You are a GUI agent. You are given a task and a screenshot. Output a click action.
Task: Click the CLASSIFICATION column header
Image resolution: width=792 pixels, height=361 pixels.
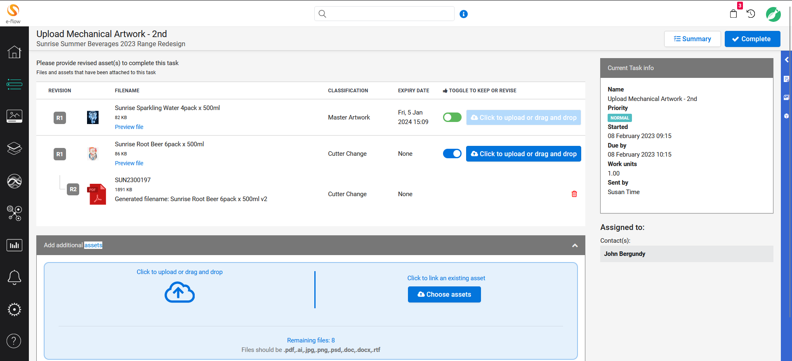[x=348, y=91]
